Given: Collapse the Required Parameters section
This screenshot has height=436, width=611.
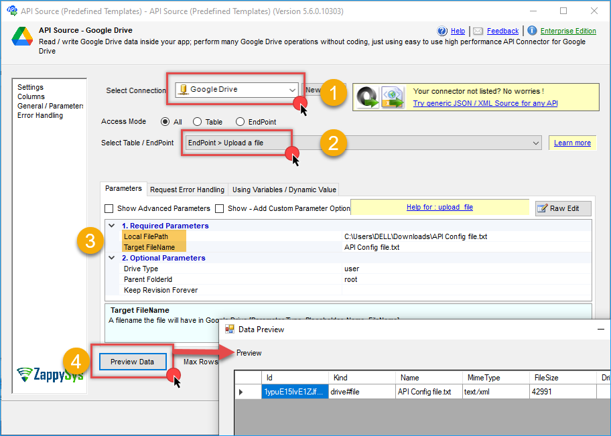Looking at the screenshot, I should pos(112,226).
